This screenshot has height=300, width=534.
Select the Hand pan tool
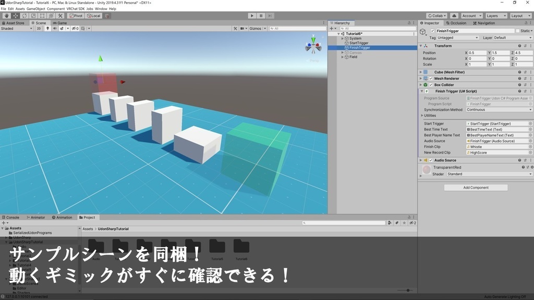tap(6, 16)
